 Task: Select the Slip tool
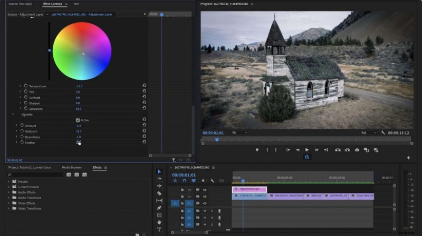click(x=159, y=200)
